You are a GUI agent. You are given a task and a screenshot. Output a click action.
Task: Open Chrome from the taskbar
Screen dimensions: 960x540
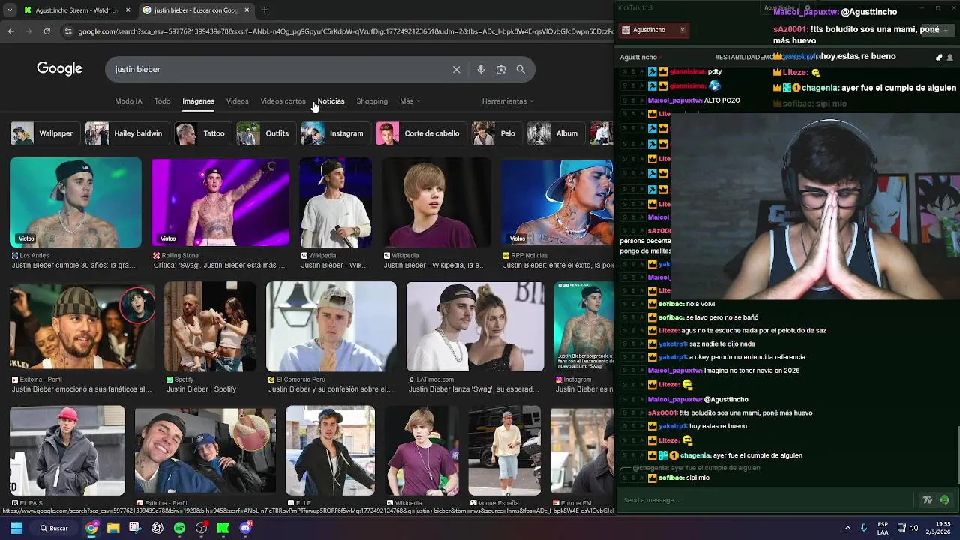(91, 528)
